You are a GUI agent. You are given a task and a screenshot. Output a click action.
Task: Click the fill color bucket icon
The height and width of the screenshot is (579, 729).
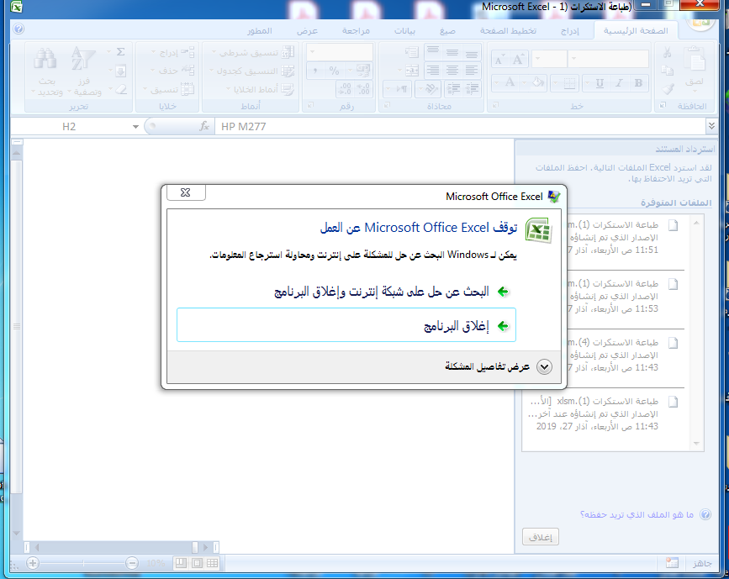538,83
